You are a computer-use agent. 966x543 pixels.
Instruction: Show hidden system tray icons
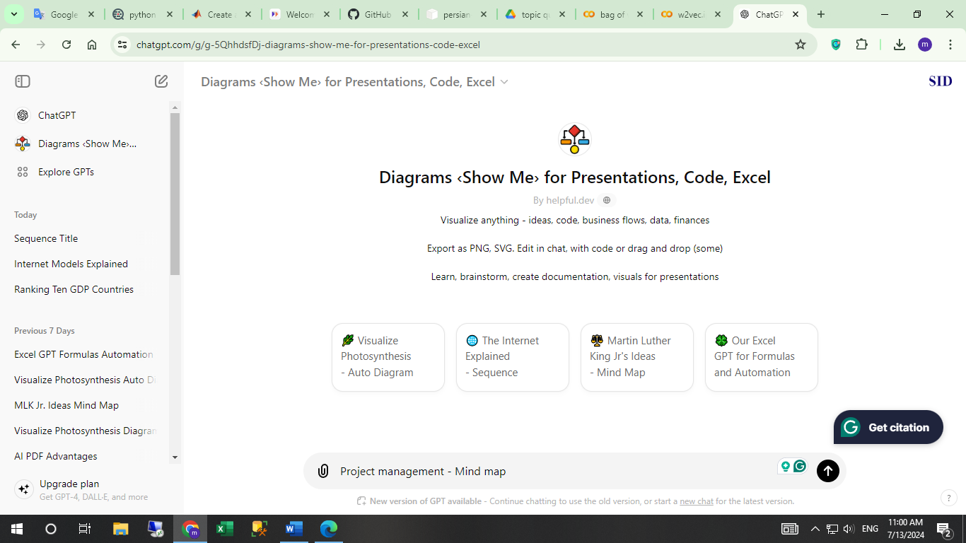click(815, 529)
